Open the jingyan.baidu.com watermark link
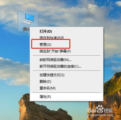Viewport: 121px width, 120px height. tap(100, 115)
